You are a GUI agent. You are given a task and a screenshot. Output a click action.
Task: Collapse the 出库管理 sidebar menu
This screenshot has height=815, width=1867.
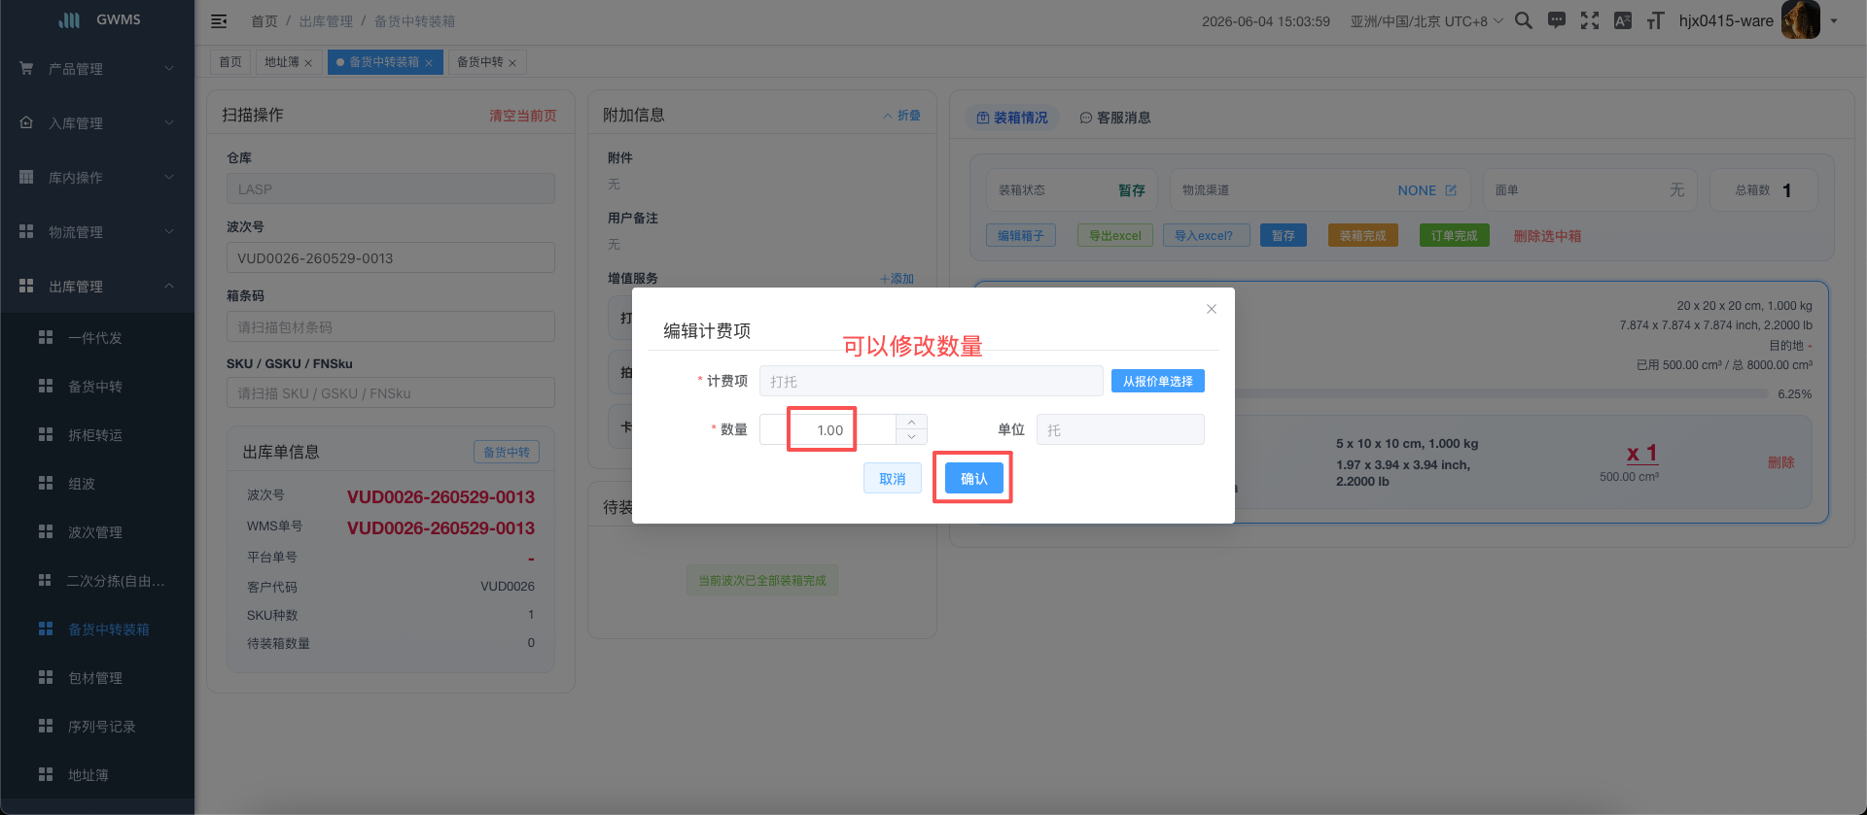coord(97,287)
